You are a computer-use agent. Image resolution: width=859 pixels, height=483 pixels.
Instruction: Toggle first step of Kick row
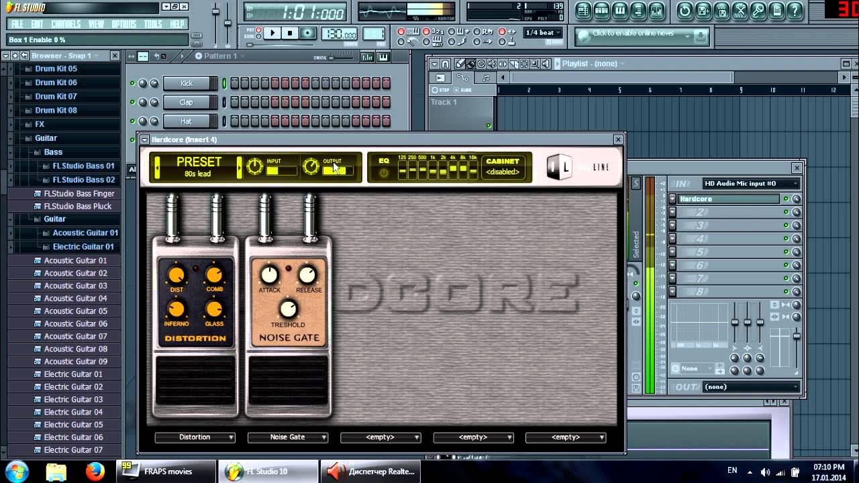click(235, 83)
